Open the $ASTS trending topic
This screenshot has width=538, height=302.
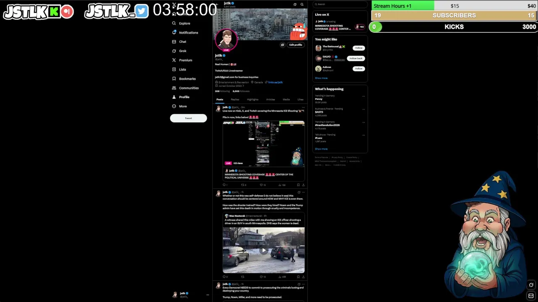coord(319,112)
